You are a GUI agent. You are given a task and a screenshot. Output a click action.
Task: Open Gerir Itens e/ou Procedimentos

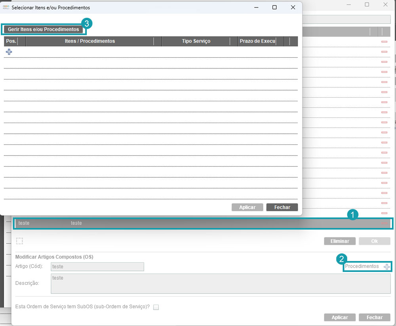[44, 30]
